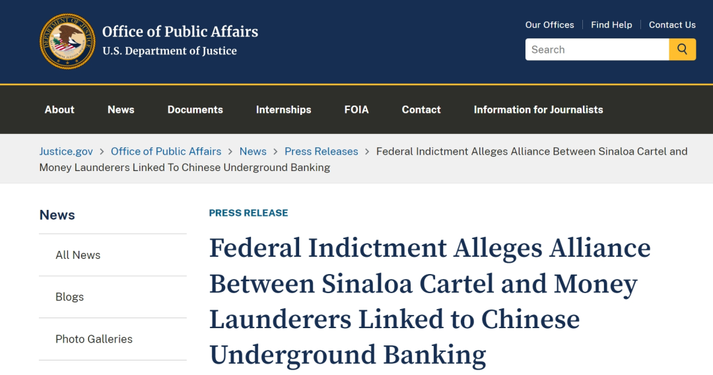Viewport: 713px width, 375px height.
Task: Open Photo Galleries in the sidebar
Action: 94,339
